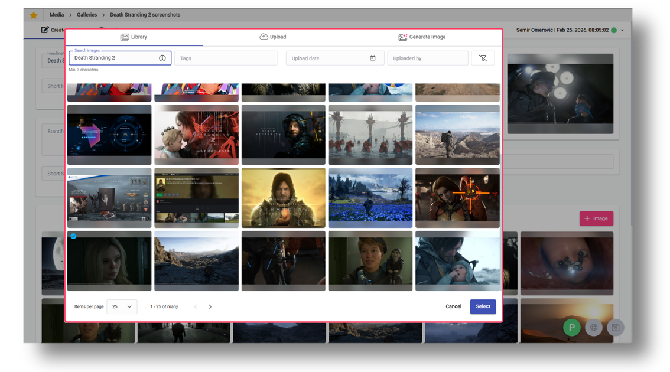
Task: Click the cloud icon on the Upload tab
Action: click(263, 36)
